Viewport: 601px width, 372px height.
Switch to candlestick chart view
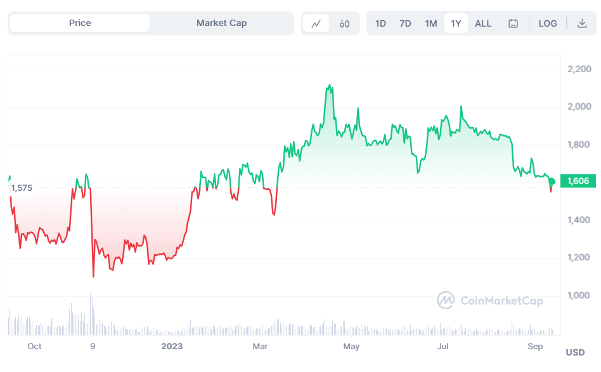pos(344,23)
